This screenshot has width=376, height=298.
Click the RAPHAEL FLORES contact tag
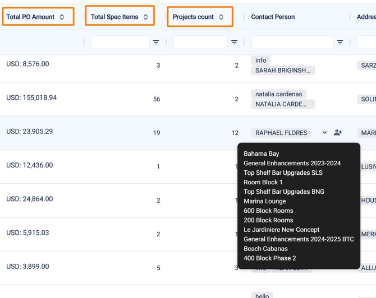point(281,133)
